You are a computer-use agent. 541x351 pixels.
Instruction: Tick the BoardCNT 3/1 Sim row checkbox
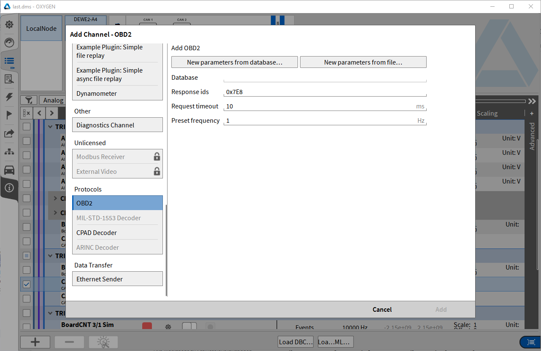(27, 327)
